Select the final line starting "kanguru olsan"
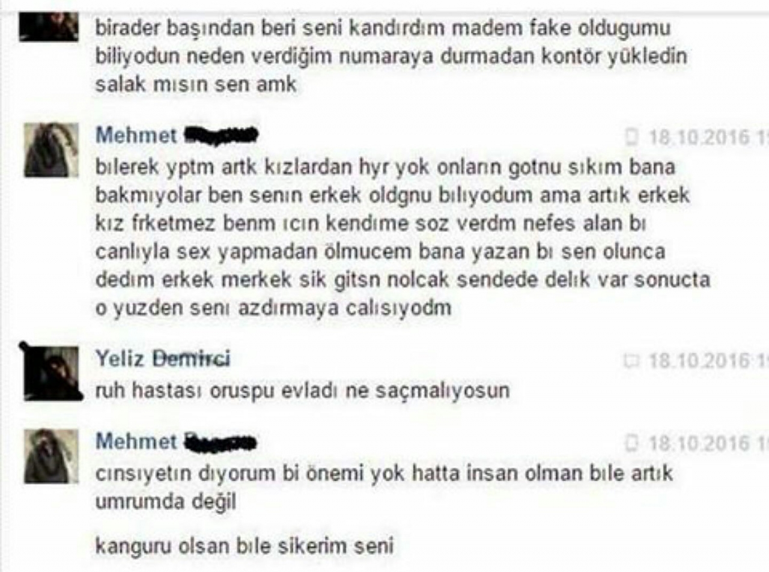 tap(244, 546)
